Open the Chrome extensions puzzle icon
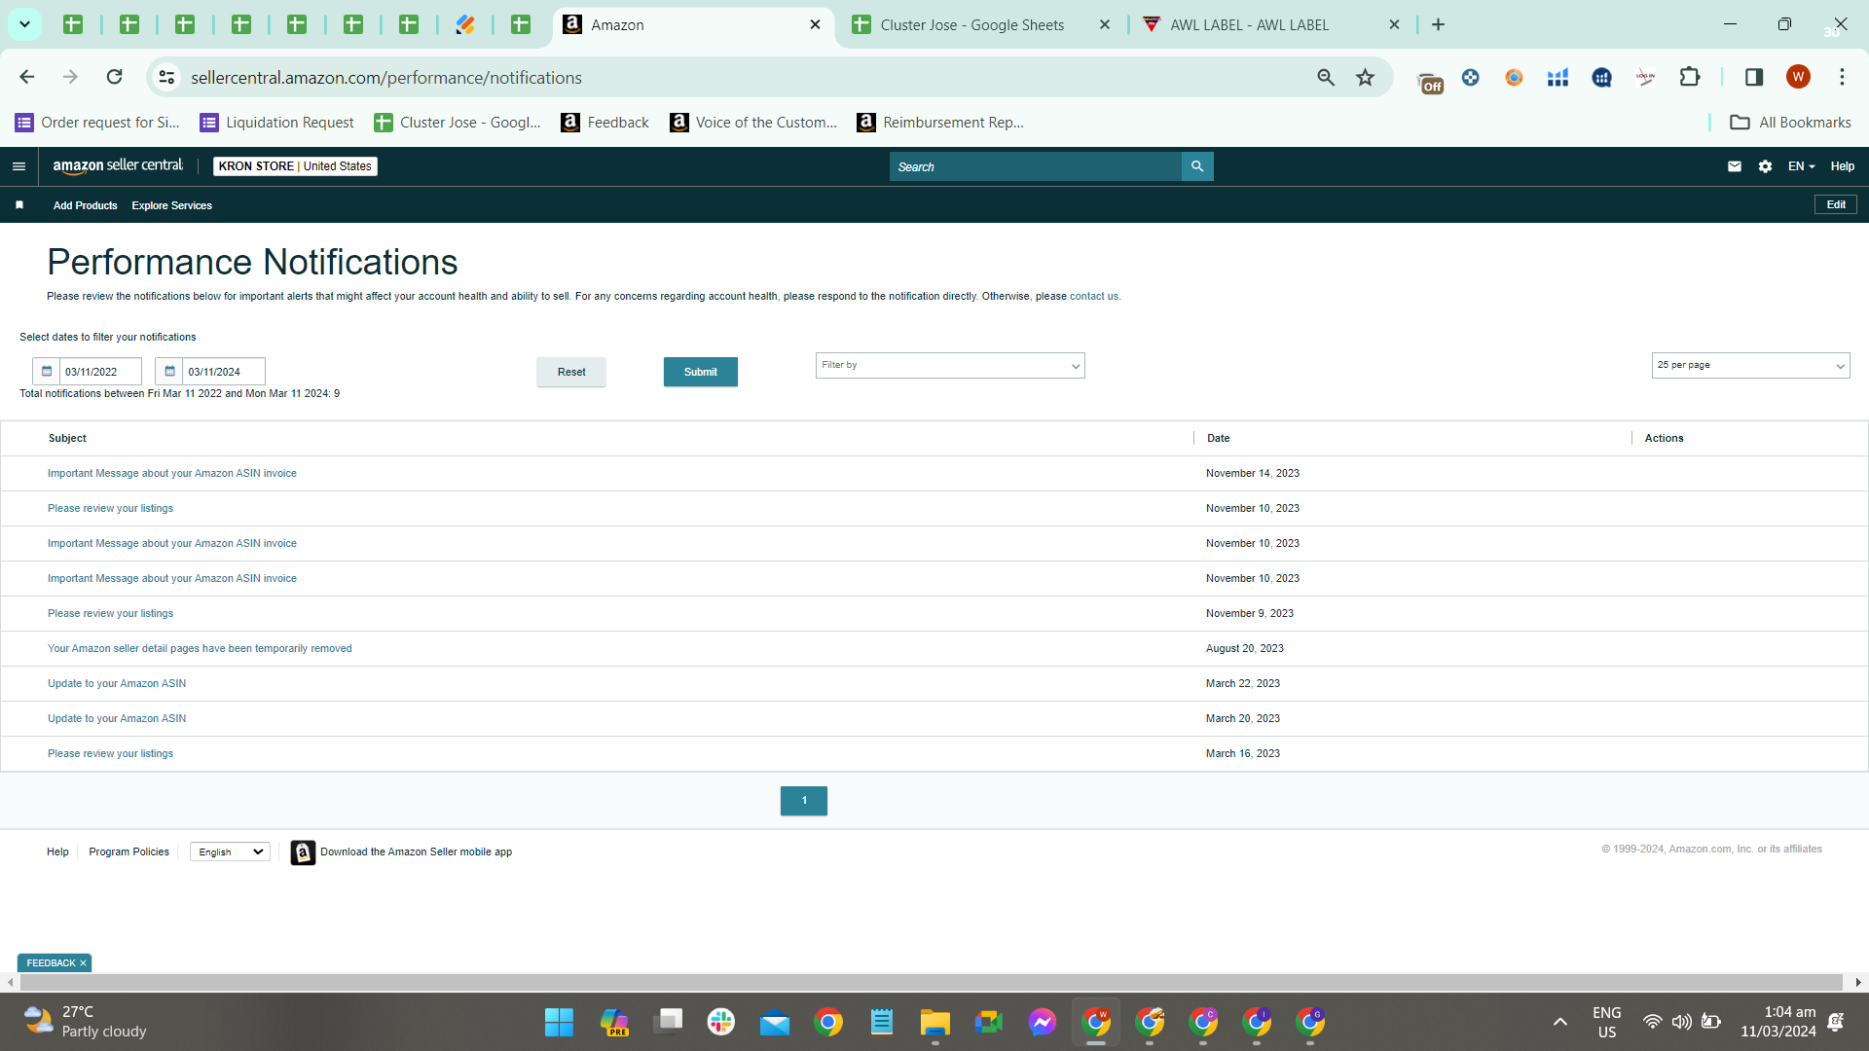Image resolution: width=1869 pixels, height=1051 pixels. (x=1690, y=77)
